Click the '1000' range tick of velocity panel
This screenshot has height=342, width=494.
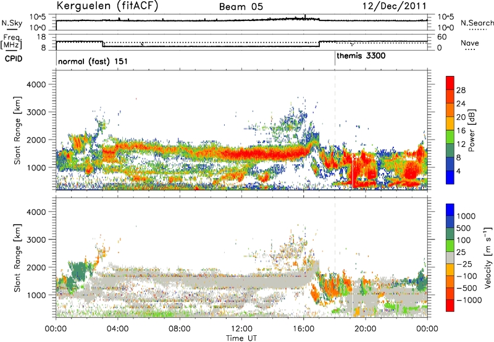tap(36, 295)
